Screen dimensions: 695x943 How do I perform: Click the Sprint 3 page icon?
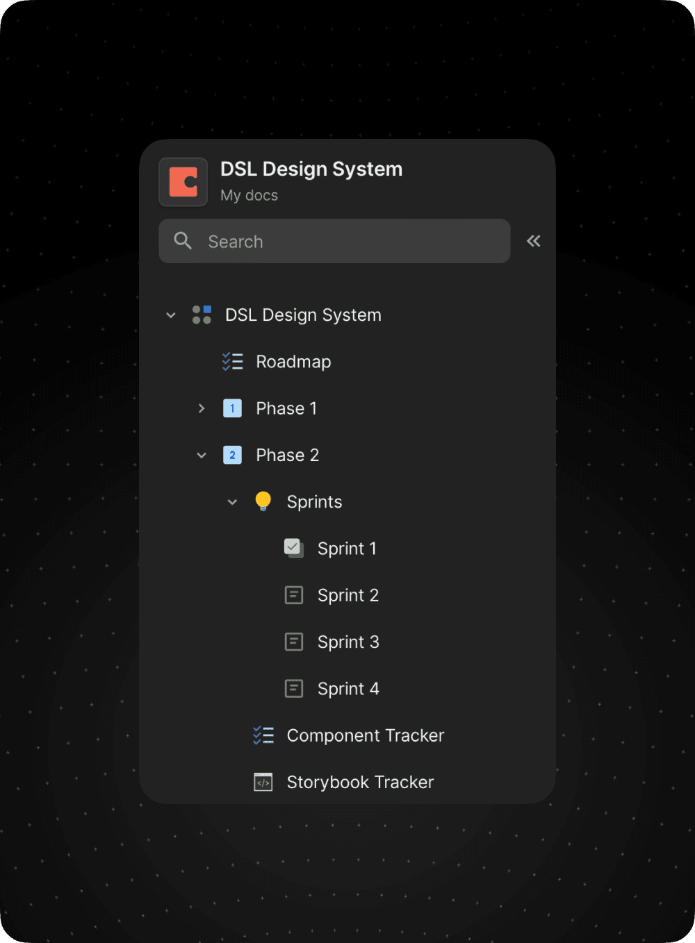[294, 642]
